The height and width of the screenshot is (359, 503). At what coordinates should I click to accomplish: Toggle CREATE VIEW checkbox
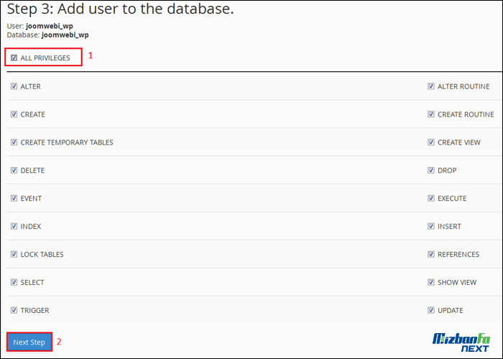point(431,142)
